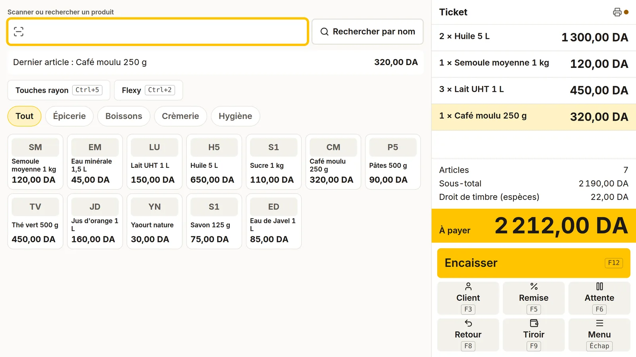636x357 pixels.
Task: Show the Boissons category
Action: point(124,116)
